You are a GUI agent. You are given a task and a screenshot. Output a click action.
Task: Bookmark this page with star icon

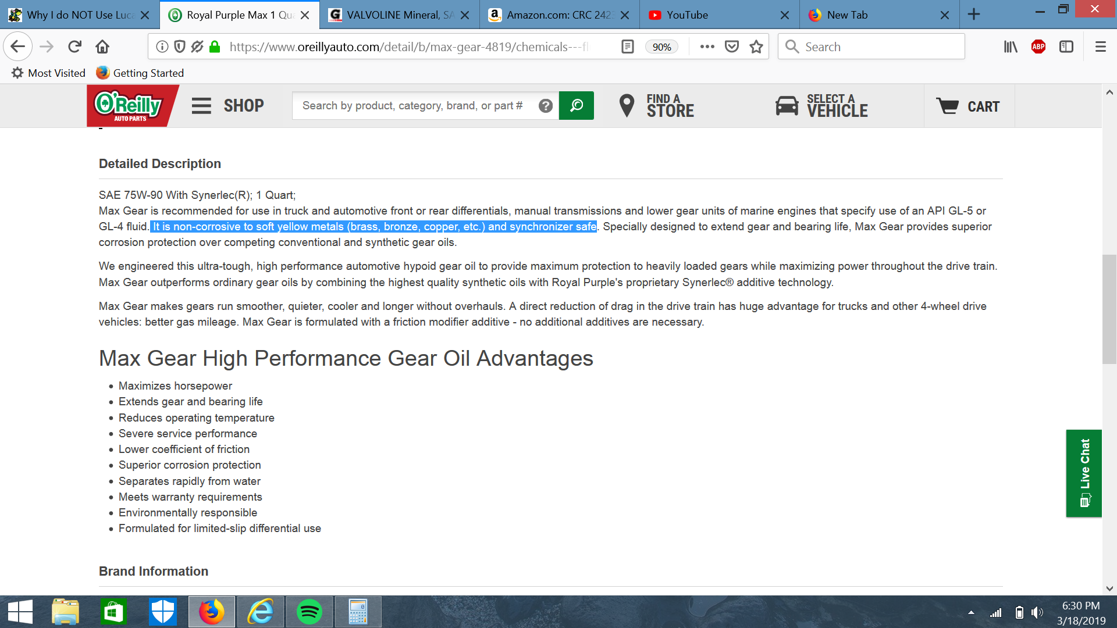pos(756,47)
